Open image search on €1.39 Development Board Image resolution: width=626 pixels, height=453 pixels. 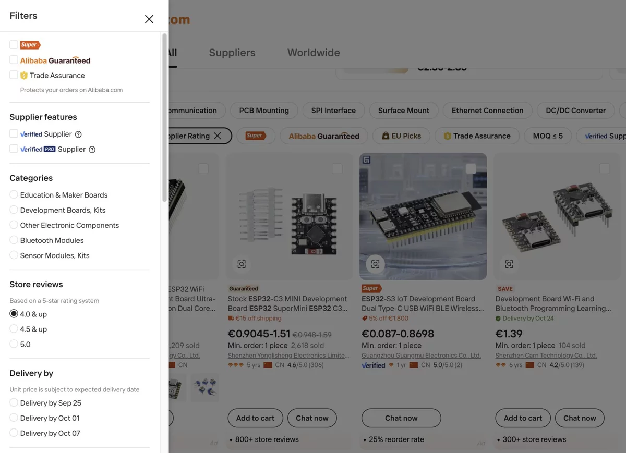(x=509, y=264)
